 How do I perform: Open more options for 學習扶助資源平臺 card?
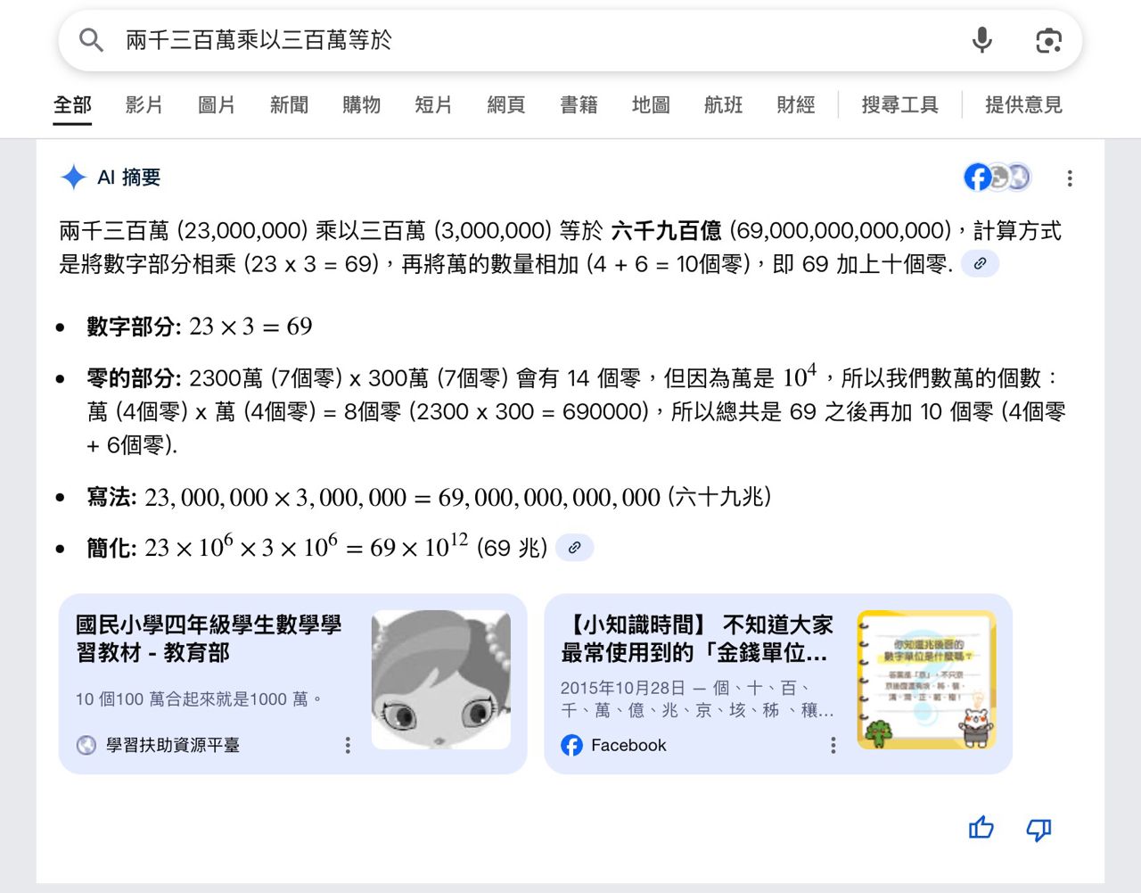coord(348,745)
